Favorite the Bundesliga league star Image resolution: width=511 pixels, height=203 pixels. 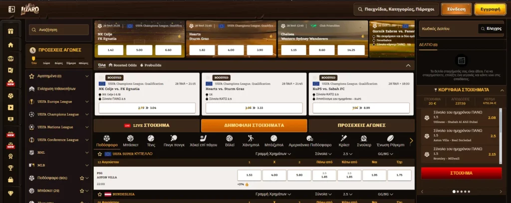100,194
